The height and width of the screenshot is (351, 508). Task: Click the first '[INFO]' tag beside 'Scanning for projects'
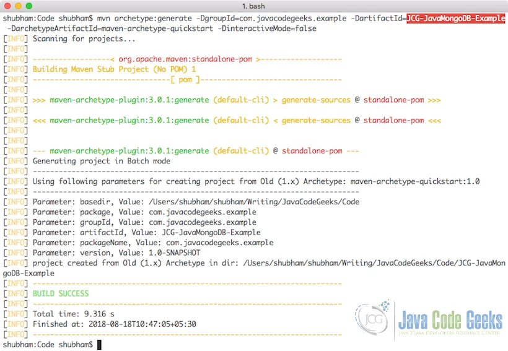click(x=15, y=39)
